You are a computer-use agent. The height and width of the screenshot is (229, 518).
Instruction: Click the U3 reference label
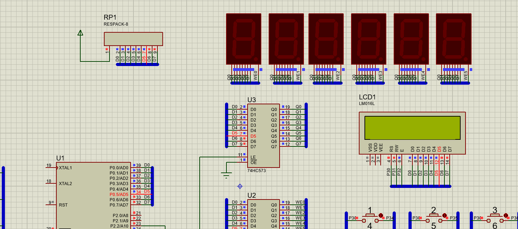(x=252, y=100)
